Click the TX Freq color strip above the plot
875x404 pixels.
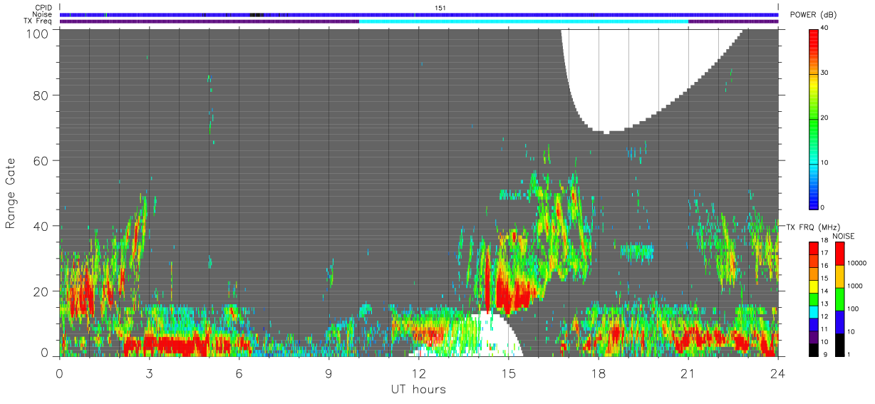[x=419, y=21]
